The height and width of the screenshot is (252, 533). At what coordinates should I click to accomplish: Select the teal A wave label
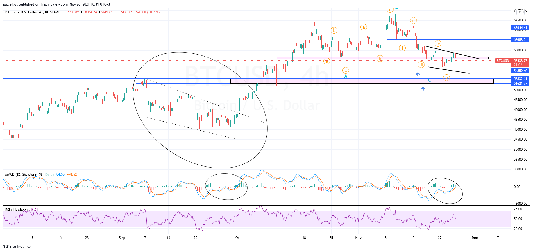346,76
